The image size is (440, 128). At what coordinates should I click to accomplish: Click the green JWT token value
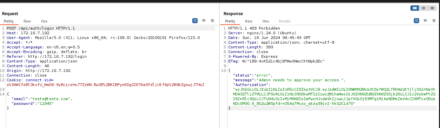[x=334, y=97]
